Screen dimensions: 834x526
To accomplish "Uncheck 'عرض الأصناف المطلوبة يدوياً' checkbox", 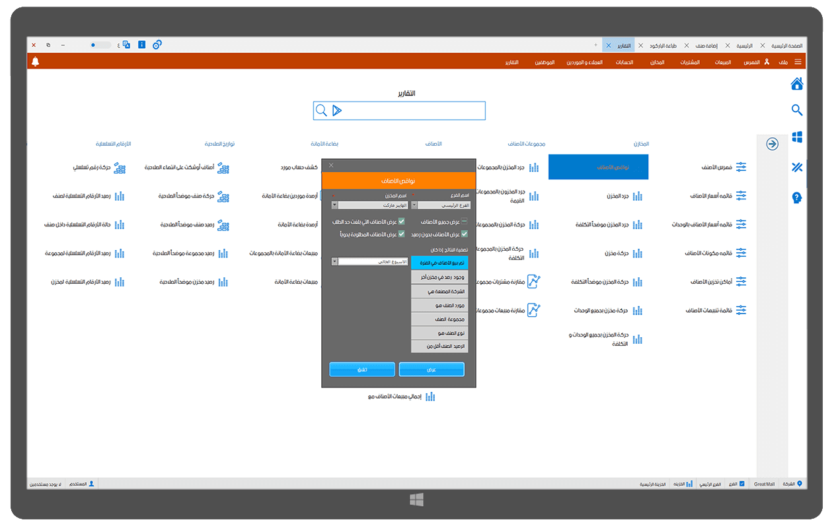I will click(x=401, y=234).
